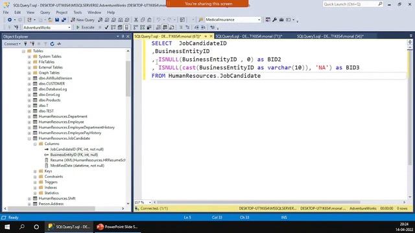Collapse the HumanResources.JobCandidate table
The image size is (415, 233).
29,139
